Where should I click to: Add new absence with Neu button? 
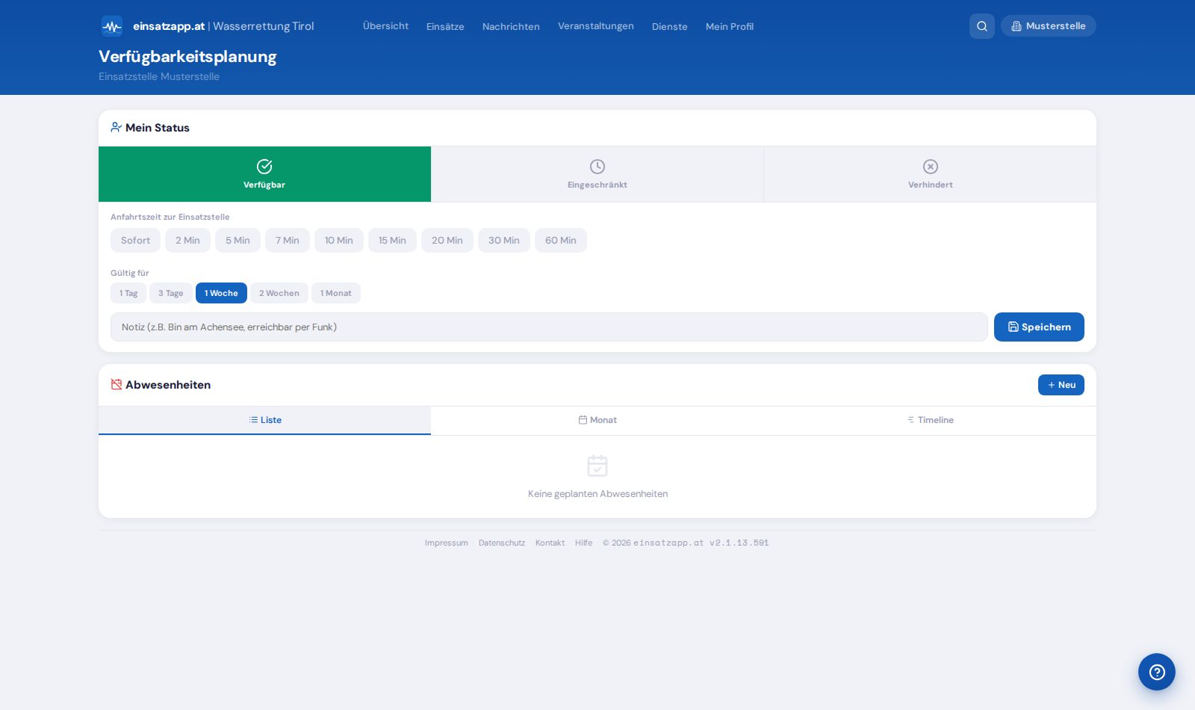[x=1061, y=385]
